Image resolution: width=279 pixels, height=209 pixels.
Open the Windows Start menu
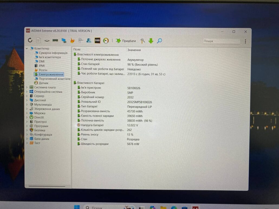point(77,207)
